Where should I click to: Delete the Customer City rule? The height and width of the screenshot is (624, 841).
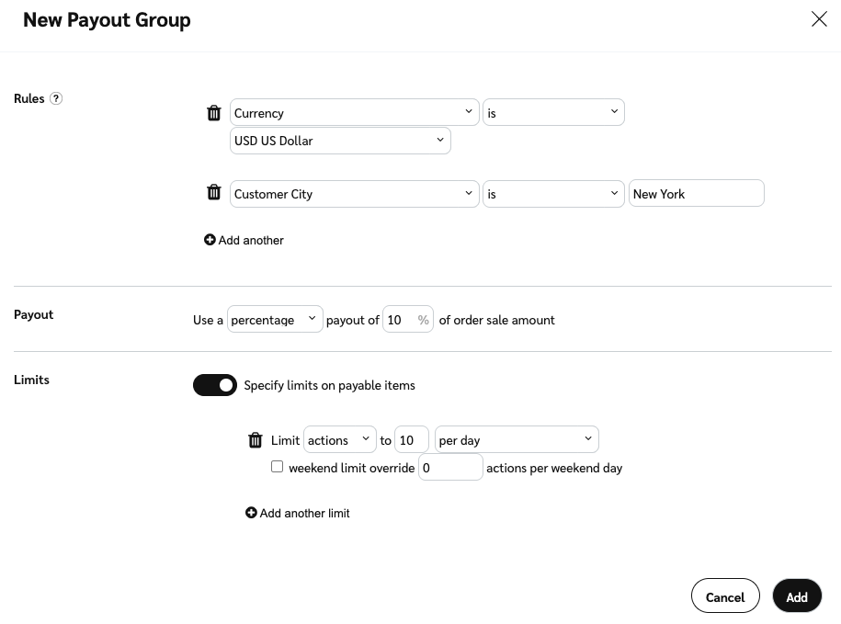(x=214, y=193)
